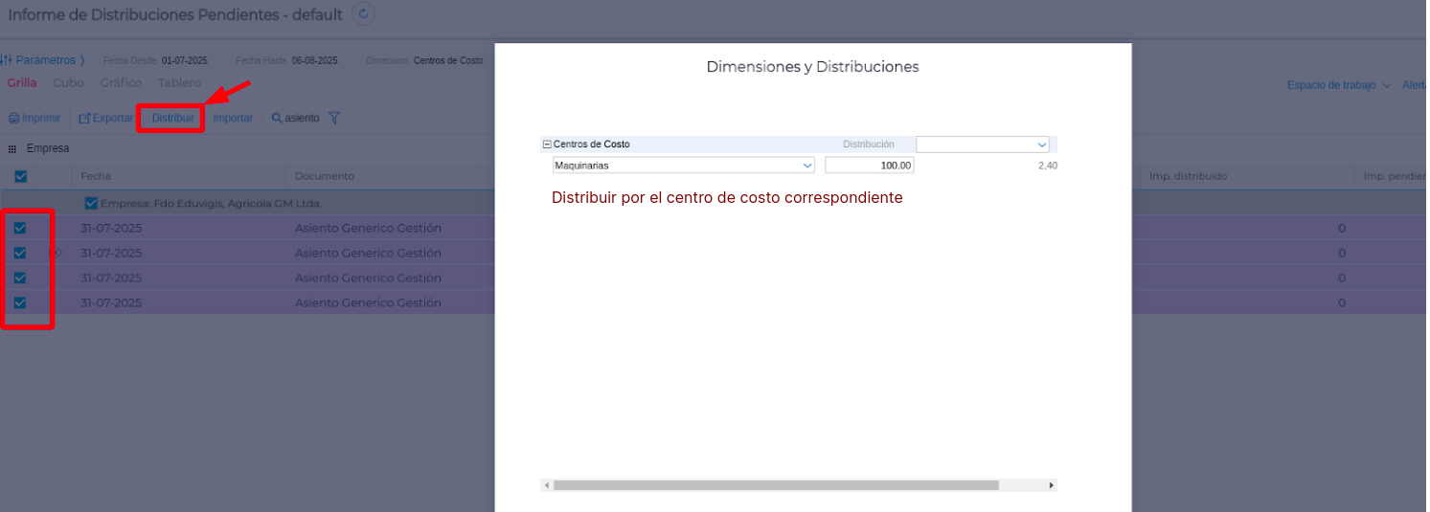
Task: Open the Parámetros panel
Action: pos(44,60)
